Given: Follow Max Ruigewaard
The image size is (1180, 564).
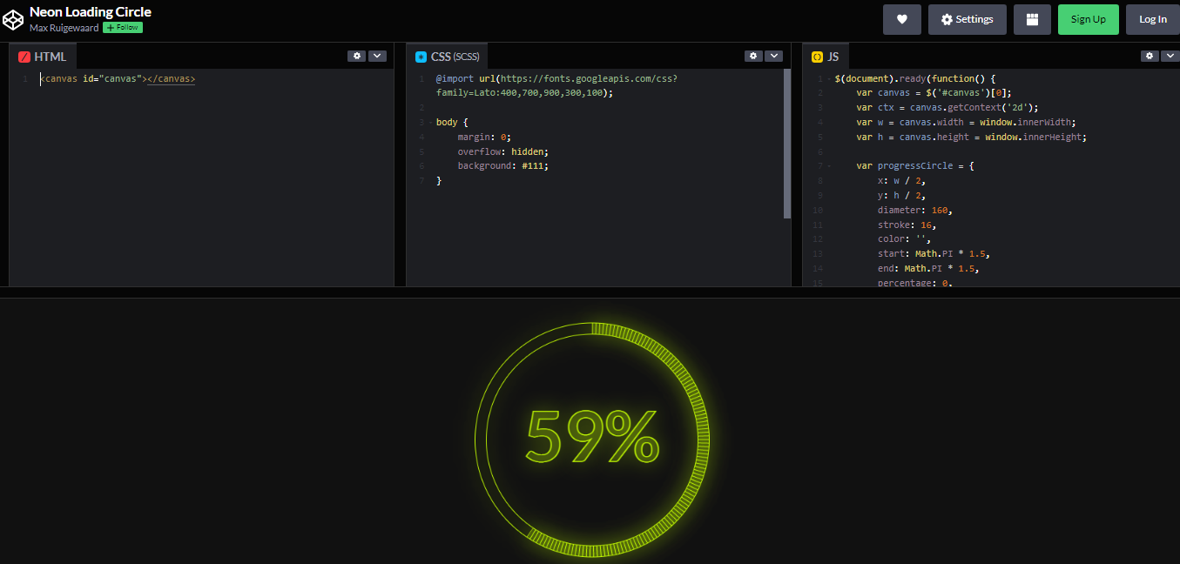Looking at the screenshot, I should click(x=122, y=27).
